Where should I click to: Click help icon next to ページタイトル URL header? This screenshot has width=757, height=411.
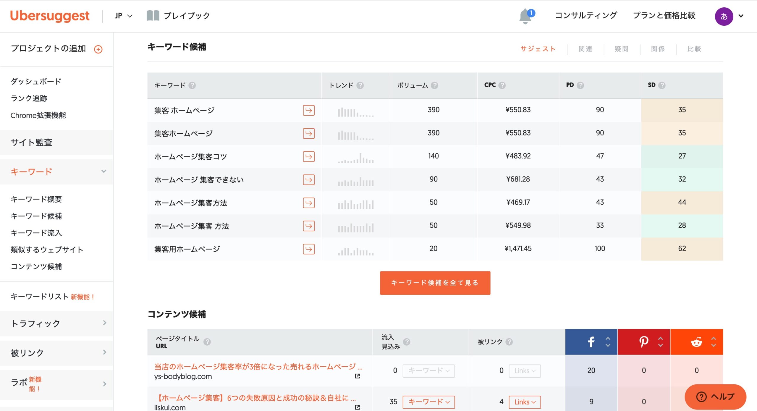207,342
